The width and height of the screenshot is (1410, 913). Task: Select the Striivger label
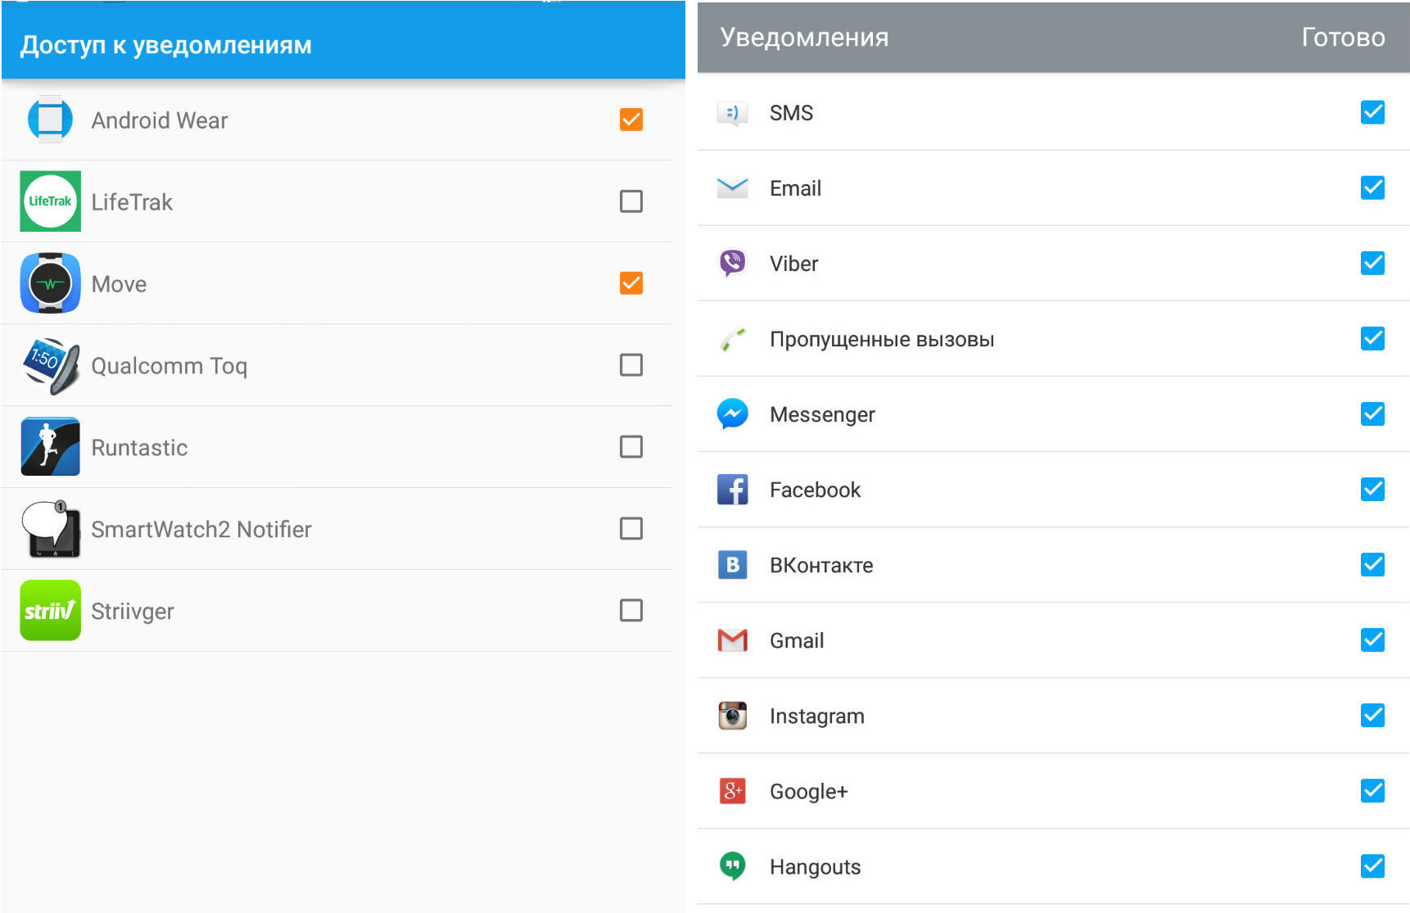[133, 612]
